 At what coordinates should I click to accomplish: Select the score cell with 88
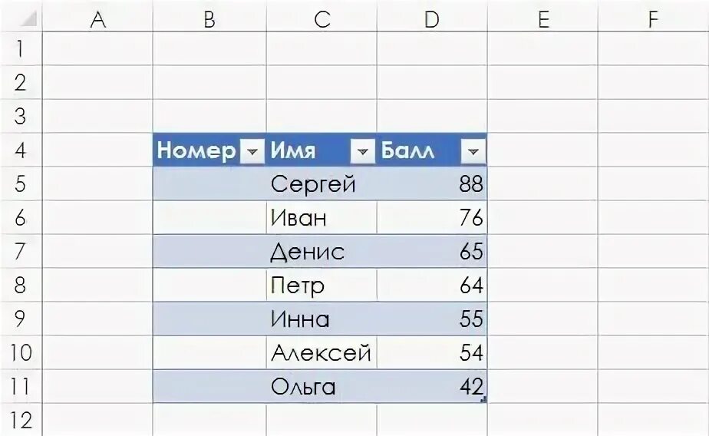coord(432,183)
